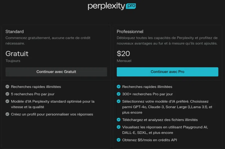Click the teal checkmark beside Pro's Recherches rapides illimitées
Viewport: 225px width, 149px height.
point(119,87)
